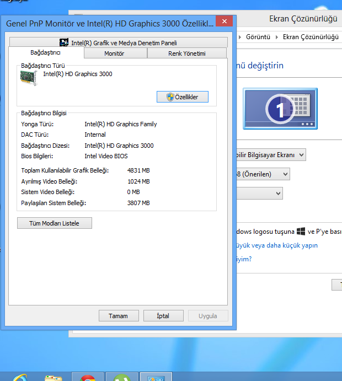Click breadcrumb arrow before Ekran Çözünürlüğü
Screen dimensions: 342x381
276,37
